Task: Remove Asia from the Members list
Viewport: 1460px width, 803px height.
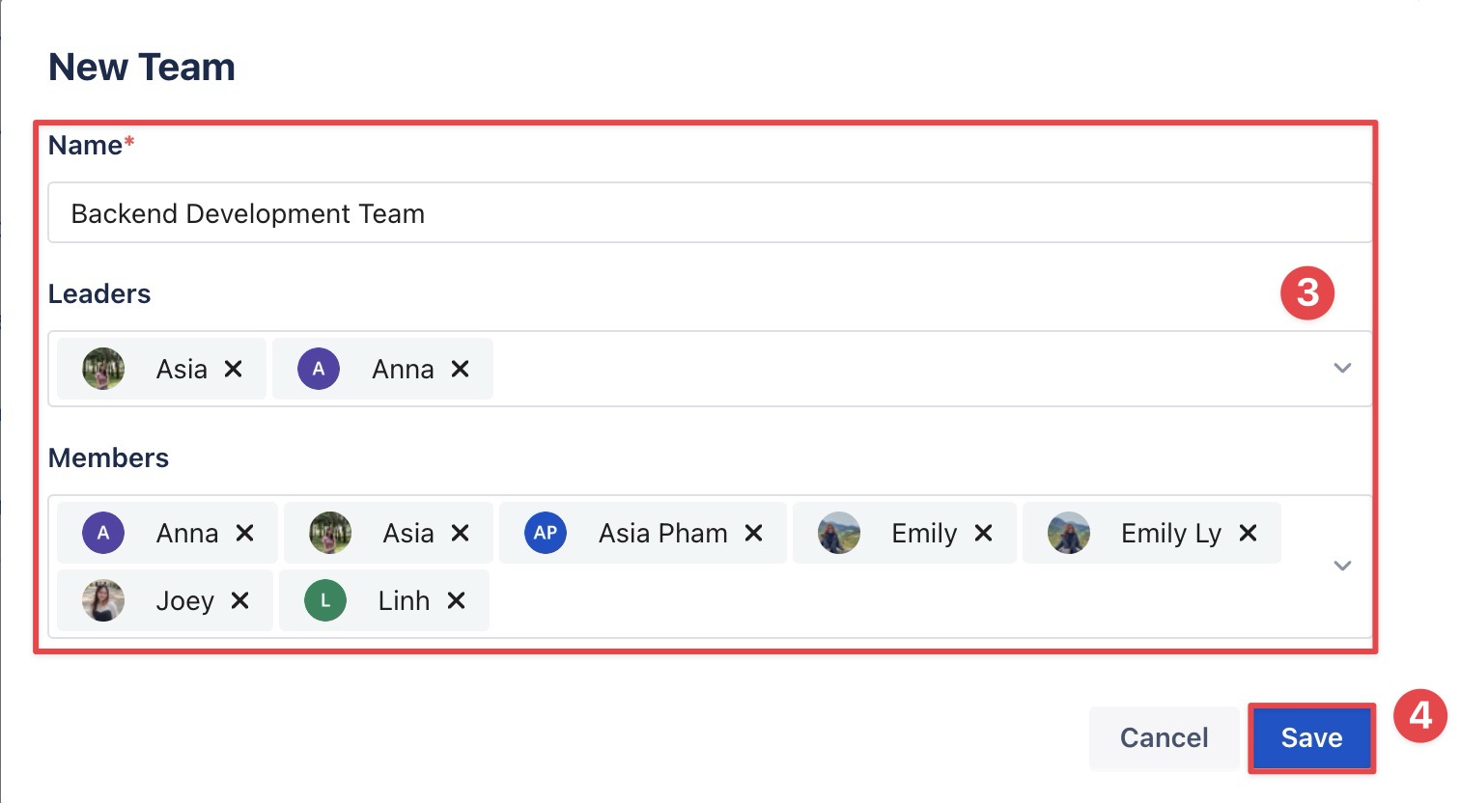Action: (461, 533)
